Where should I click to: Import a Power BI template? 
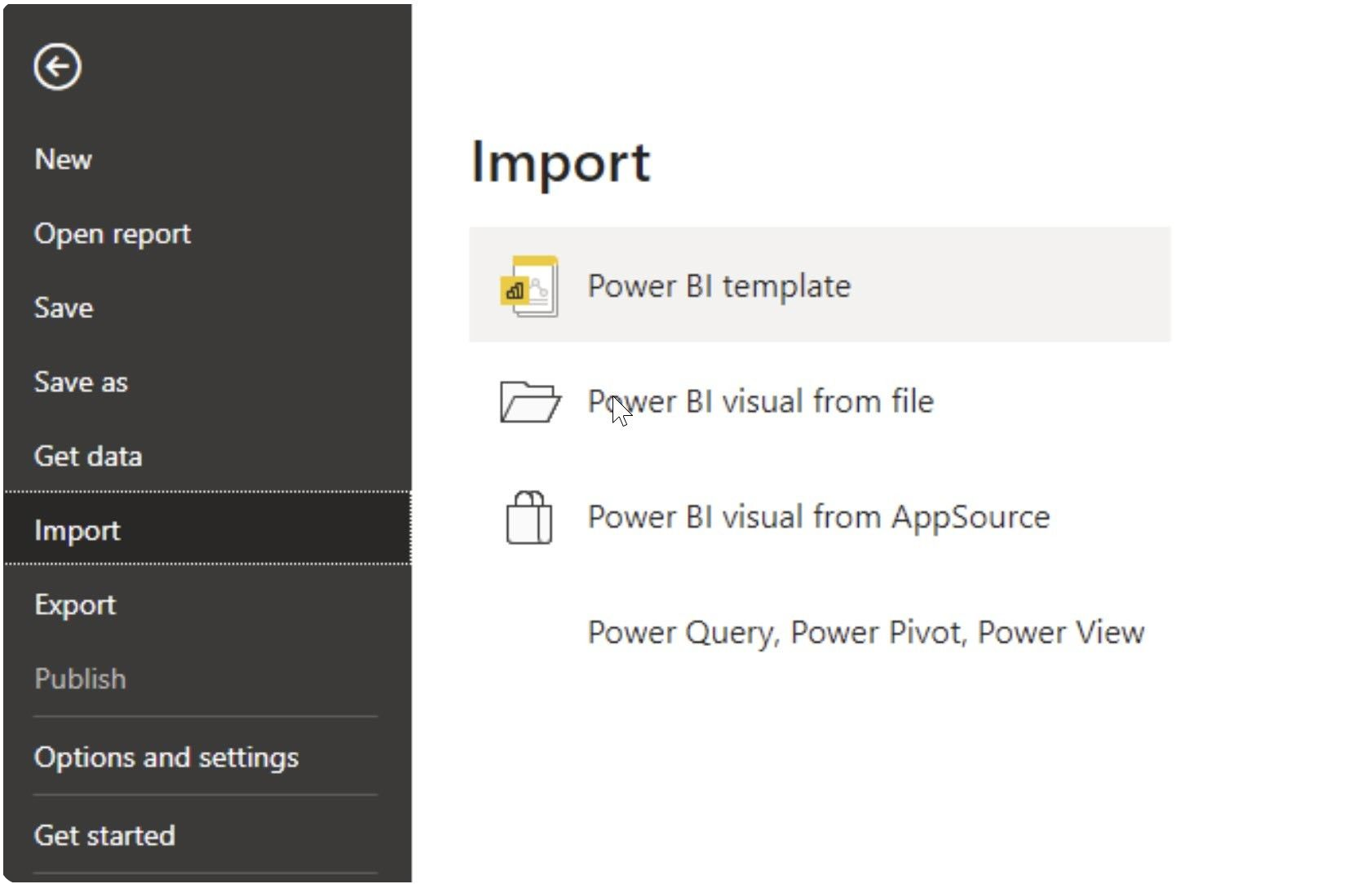[820, 285]
